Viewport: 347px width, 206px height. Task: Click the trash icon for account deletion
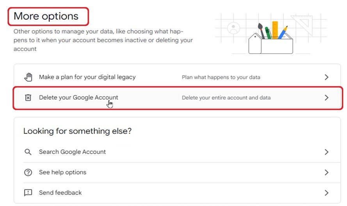tap(28, 98)
